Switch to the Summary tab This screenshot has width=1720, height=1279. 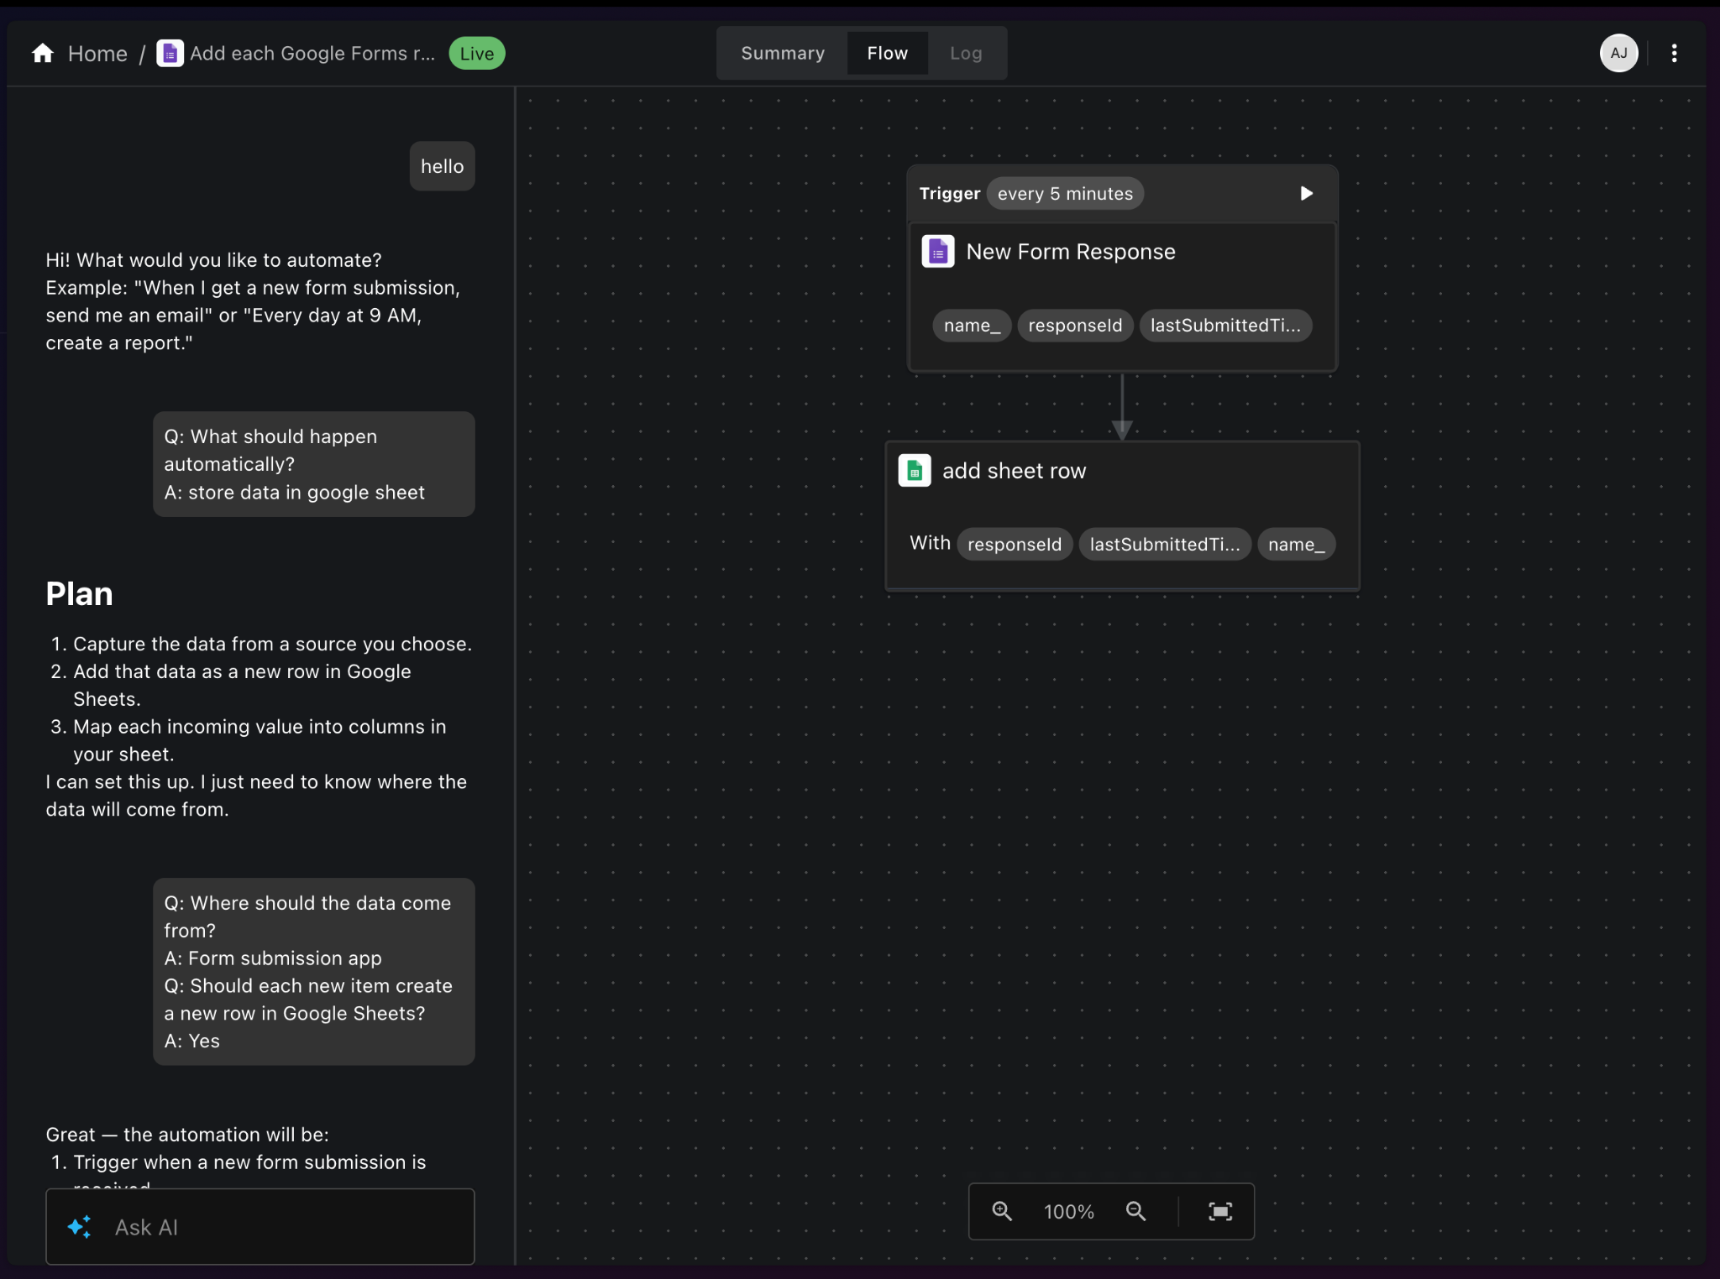[x=783, y=54]
